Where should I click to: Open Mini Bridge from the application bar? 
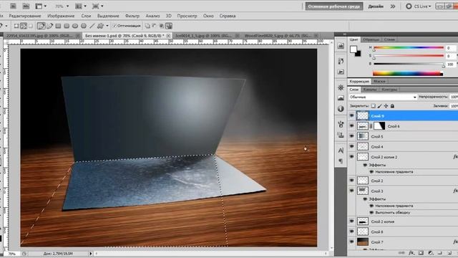point(26,6)
